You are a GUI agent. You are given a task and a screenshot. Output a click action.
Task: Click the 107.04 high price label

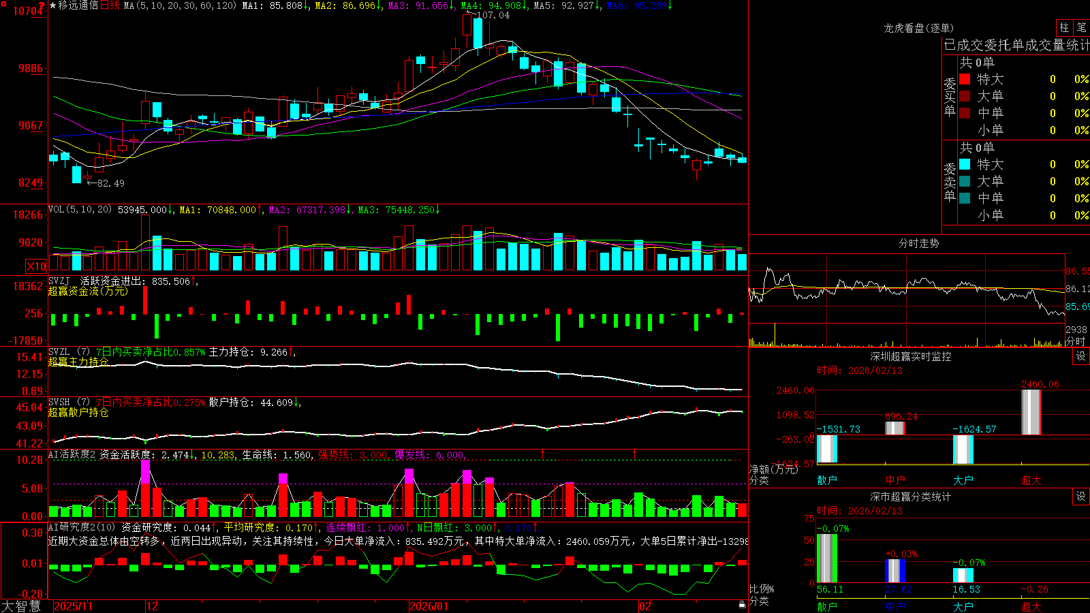click(493, 15)
